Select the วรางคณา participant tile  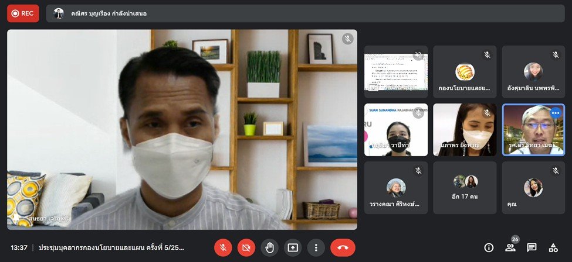pyautogui.click(x=396, y=188)
